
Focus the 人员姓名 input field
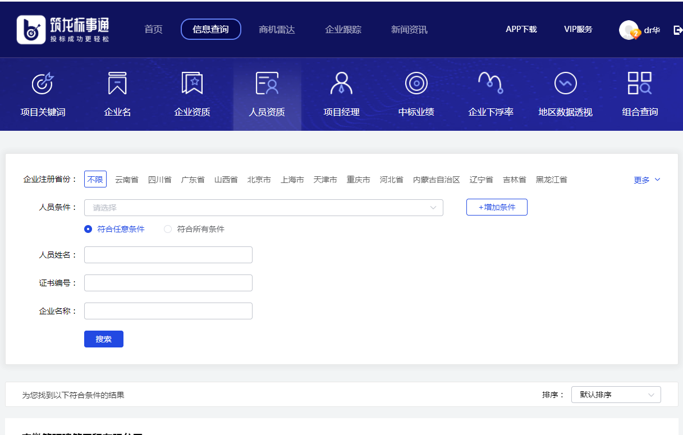coord(168,255)
